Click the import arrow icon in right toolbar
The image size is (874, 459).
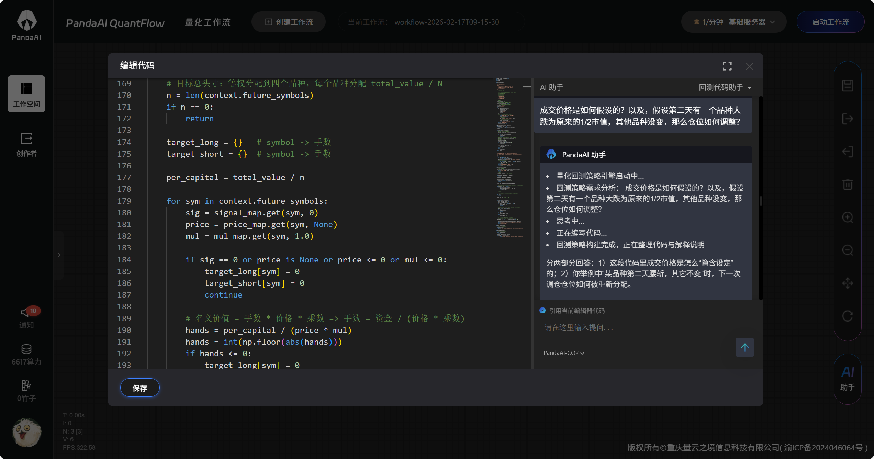pyautogui.click(x=848, y=152)
